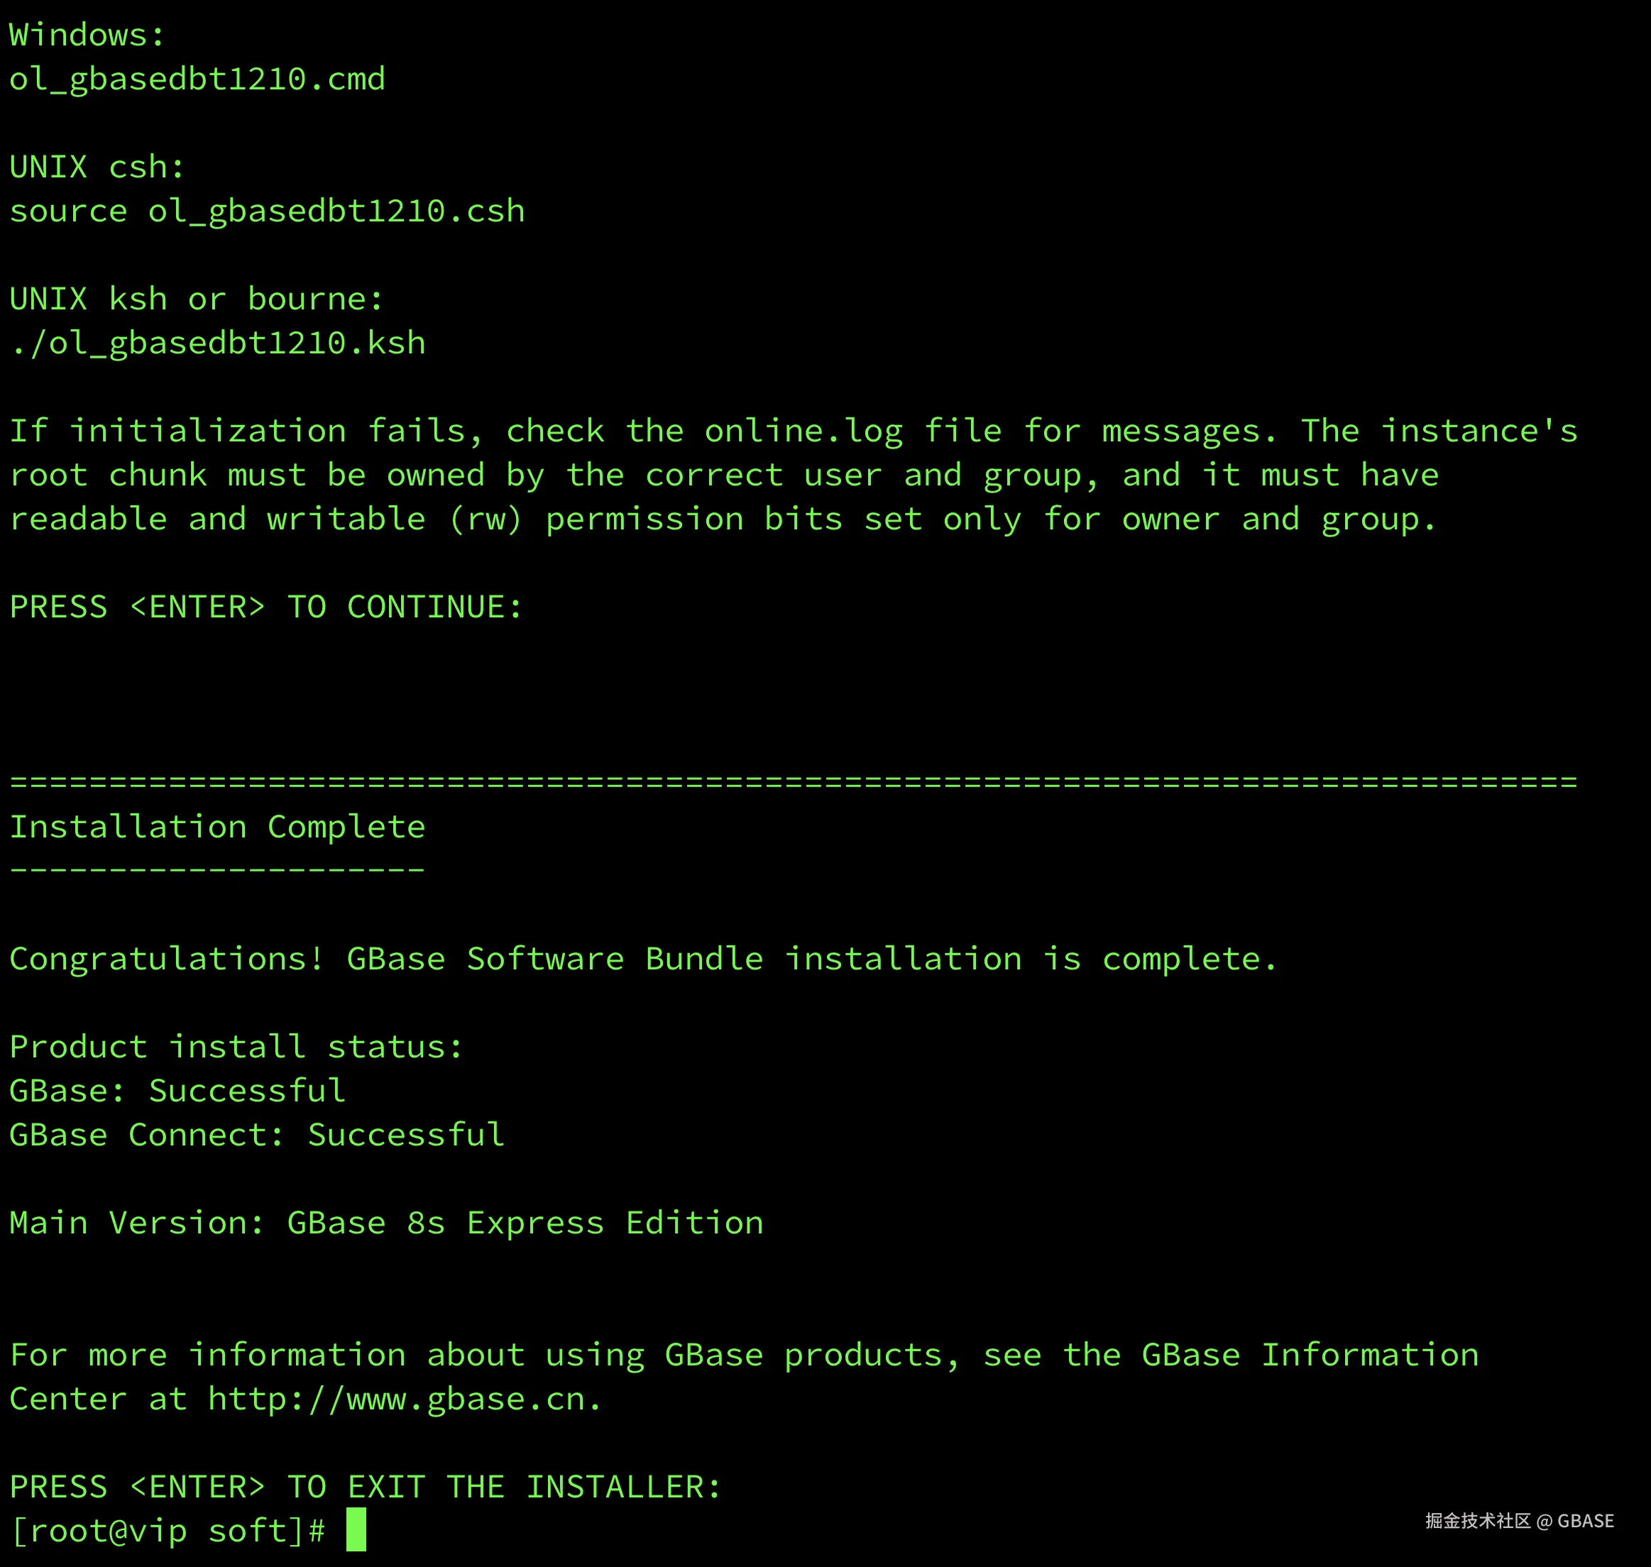
Task: Click the 掘金技术社区 @ GBASE watermark
Action: (x=1520, y=1521)
